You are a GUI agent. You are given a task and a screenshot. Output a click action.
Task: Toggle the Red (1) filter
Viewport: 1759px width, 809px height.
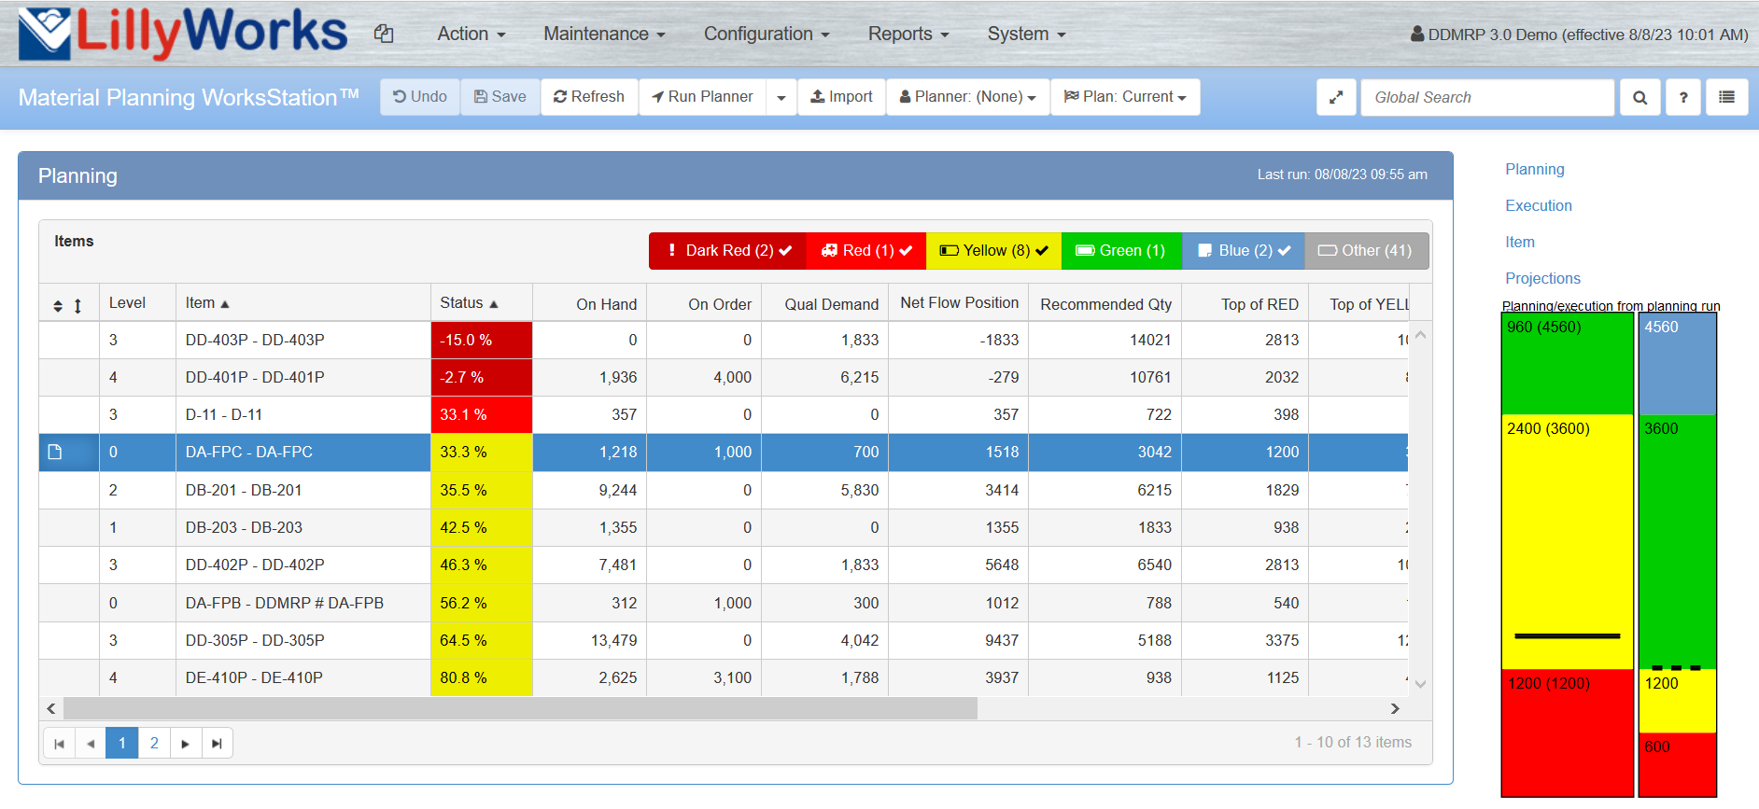click(x=866, y=251)
